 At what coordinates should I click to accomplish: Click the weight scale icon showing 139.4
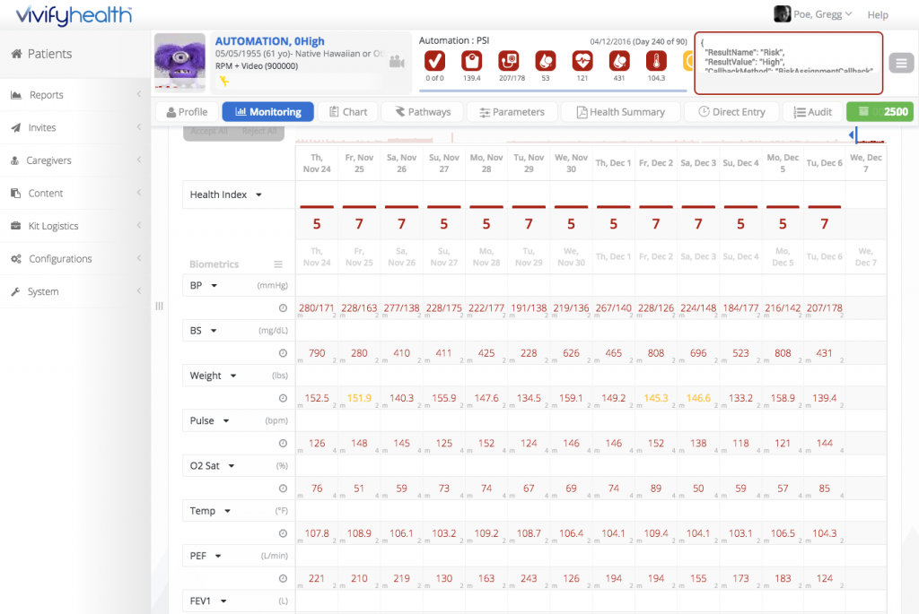pyautogui.click(x=472, y=61)
